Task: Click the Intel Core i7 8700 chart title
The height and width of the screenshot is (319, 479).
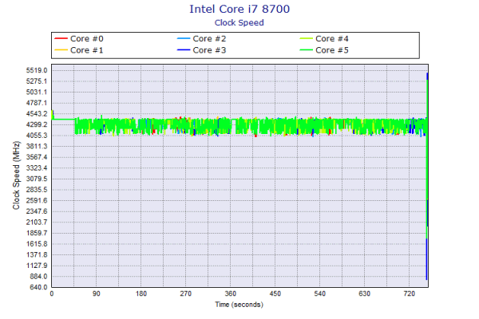Action: tap(239, 9)
